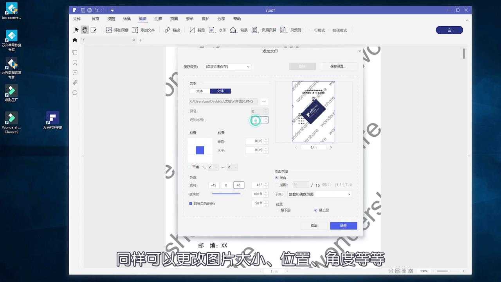501x282 pixels.
Task: Select the 最上层 layer radio
Action: pyautogui.click(x=316, y=210)
